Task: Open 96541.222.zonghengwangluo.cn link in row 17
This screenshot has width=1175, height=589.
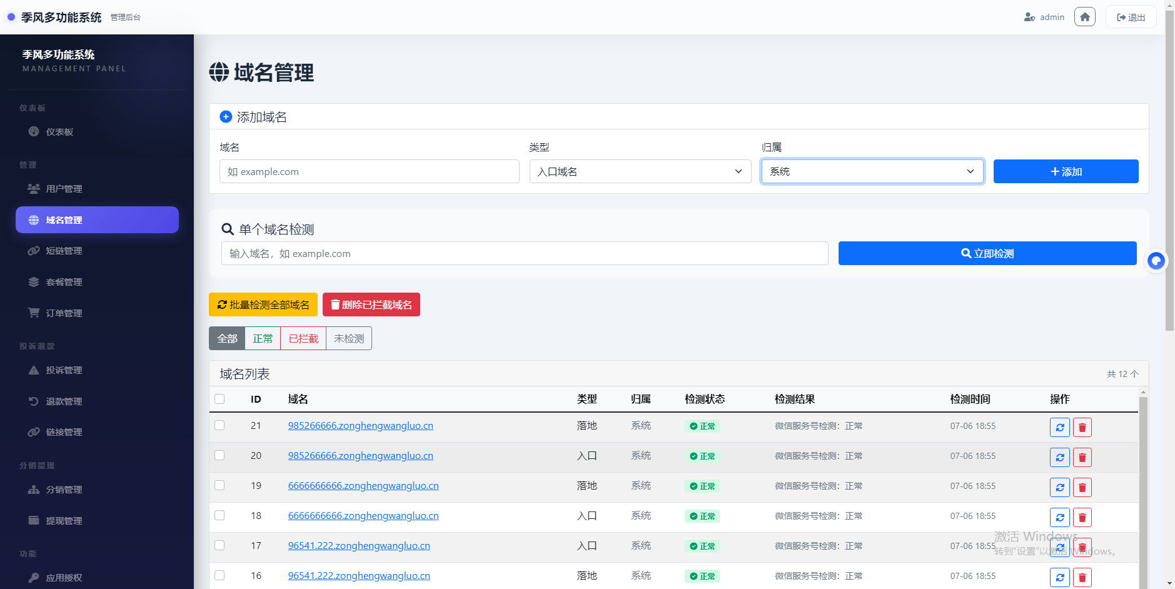Action: (359, 545)
